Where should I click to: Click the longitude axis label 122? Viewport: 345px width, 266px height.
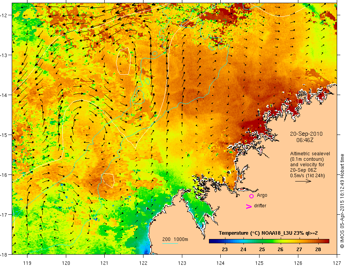coord(143,263)
